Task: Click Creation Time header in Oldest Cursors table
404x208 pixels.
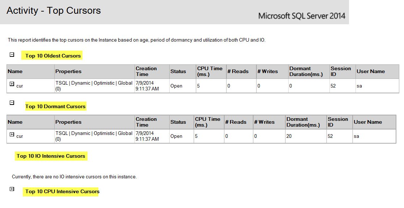Action: click(146, 71)
